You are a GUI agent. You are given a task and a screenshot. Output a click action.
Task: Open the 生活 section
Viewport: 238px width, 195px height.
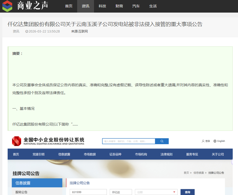pos(153,6)
